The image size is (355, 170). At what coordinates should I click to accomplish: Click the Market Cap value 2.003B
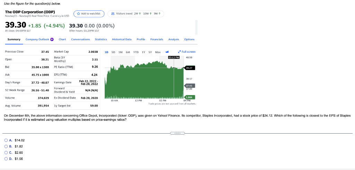pyautogui.click(x=93, y=52)
